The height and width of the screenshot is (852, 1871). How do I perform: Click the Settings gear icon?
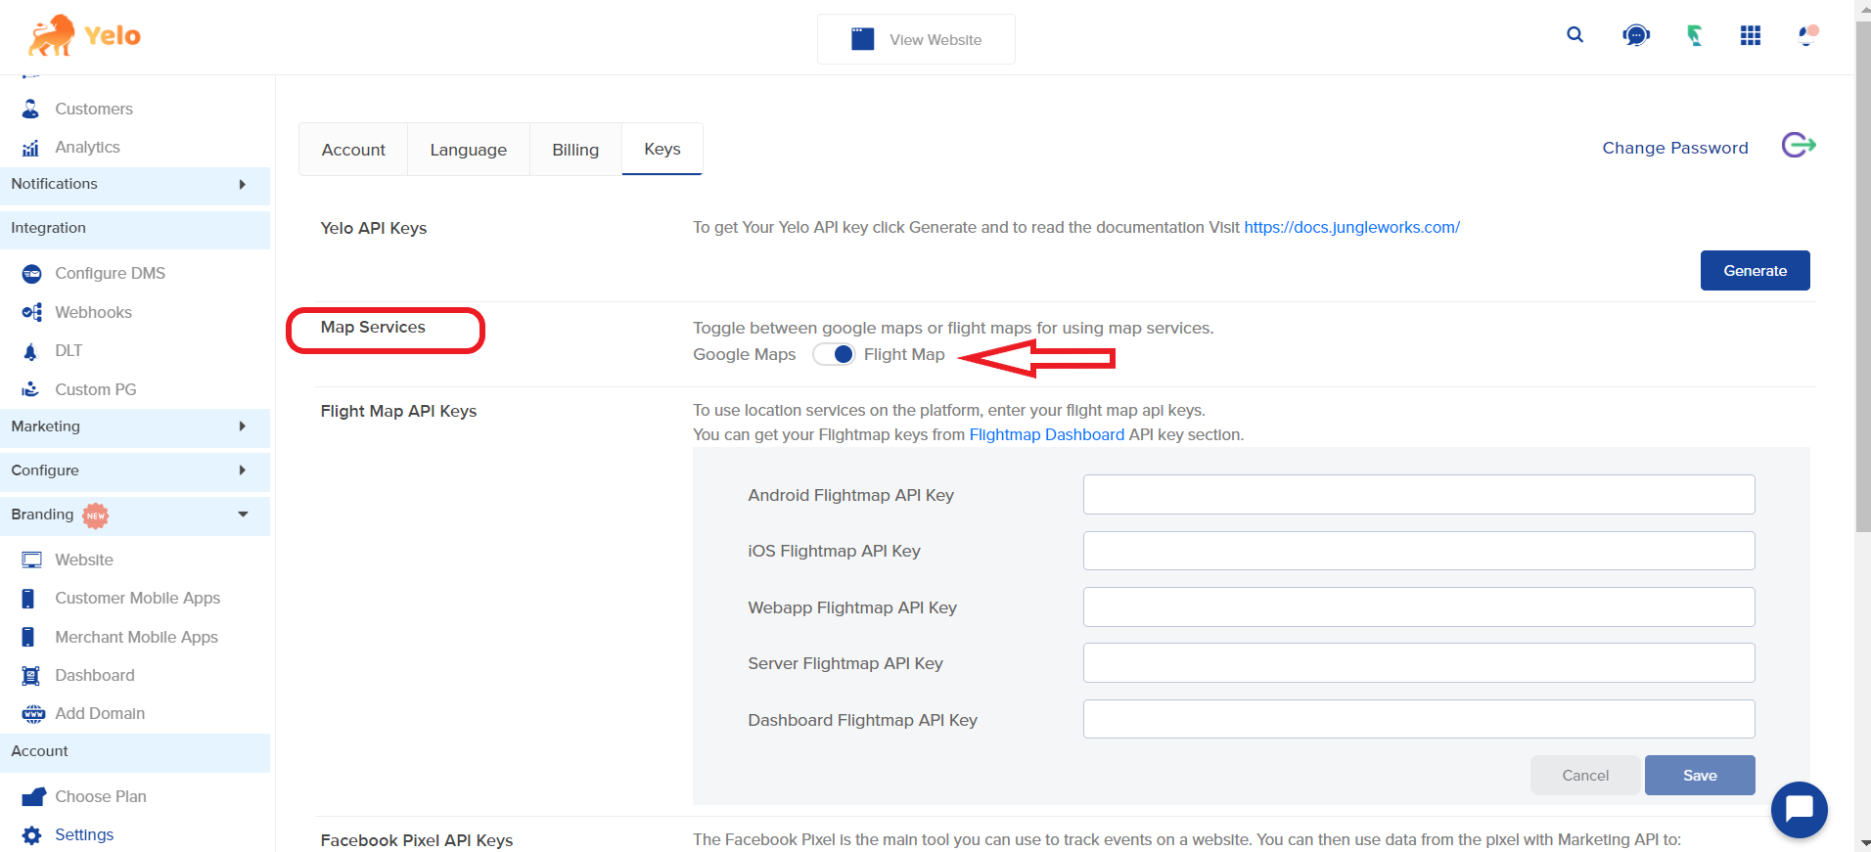point(31,835)
